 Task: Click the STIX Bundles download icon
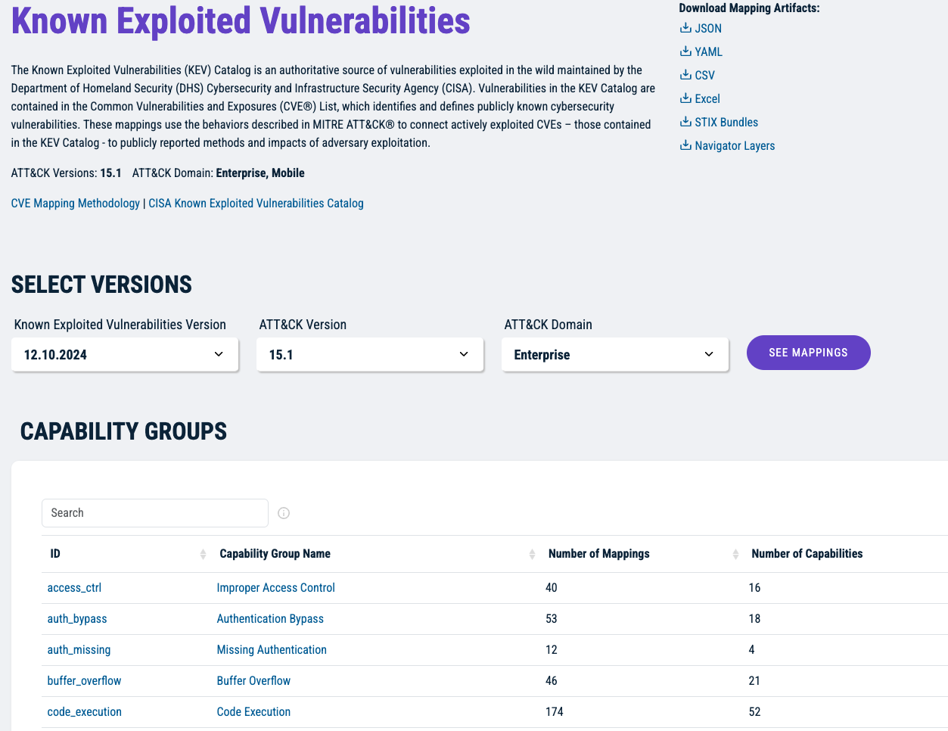click(685, 122)
